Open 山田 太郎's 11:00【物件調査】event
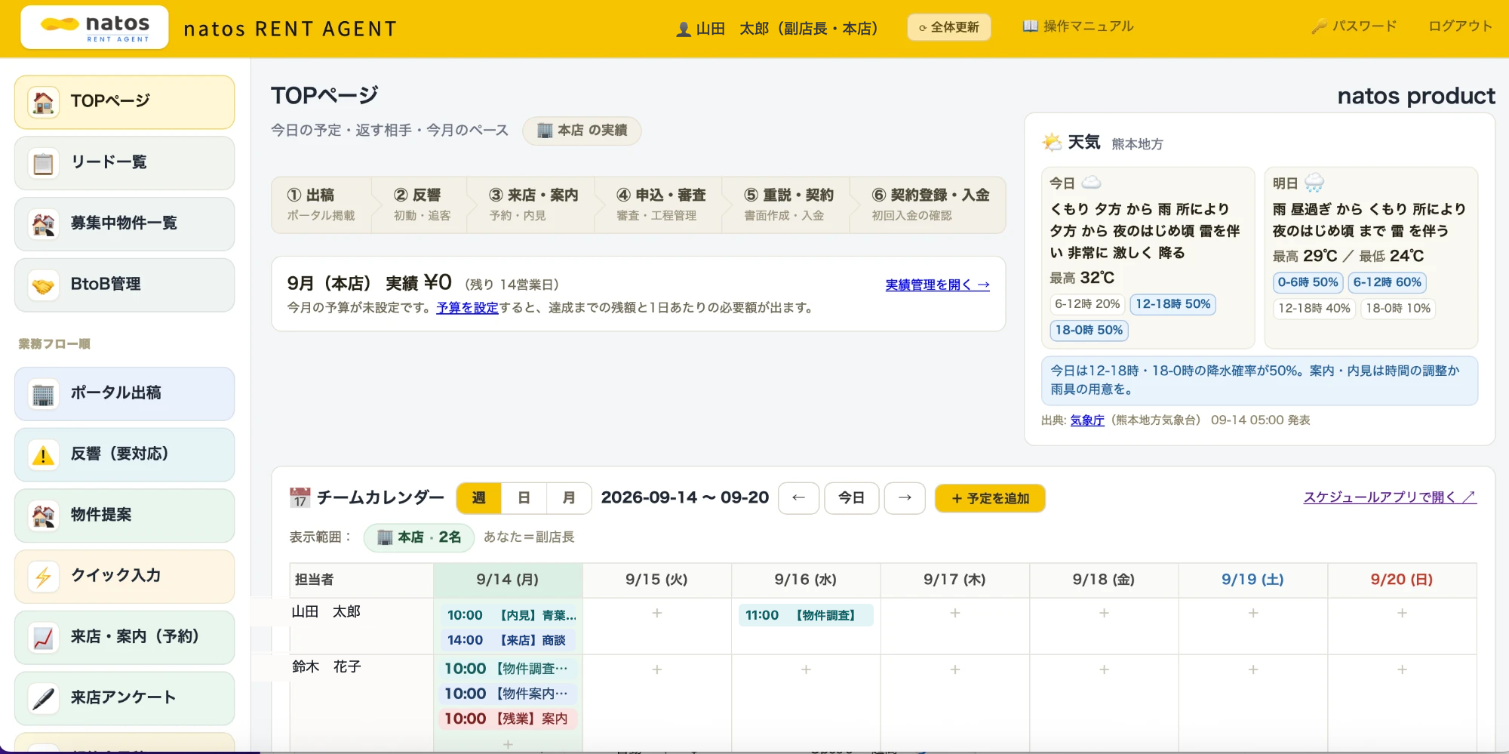Screen dimensions: 1509x754 [805, 615]
